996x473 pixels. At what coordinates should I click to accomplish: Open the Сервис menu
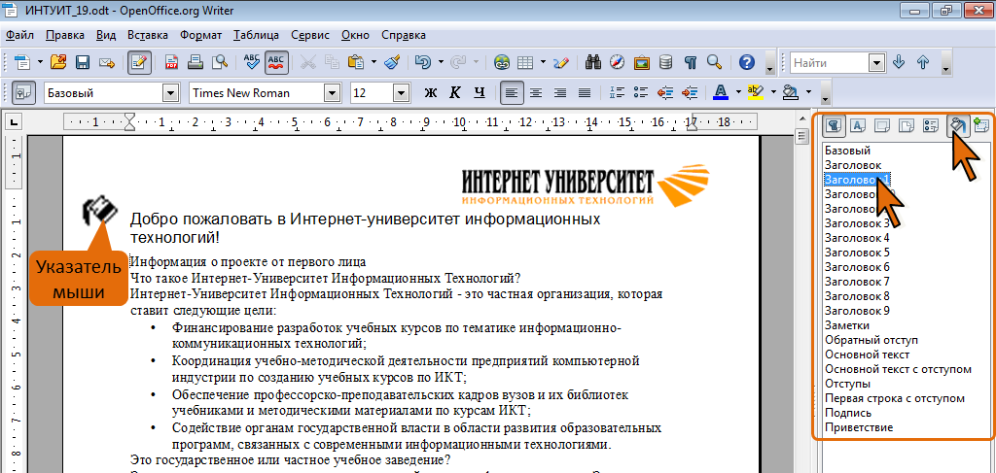pyautogui.click(x=310, y=35)
